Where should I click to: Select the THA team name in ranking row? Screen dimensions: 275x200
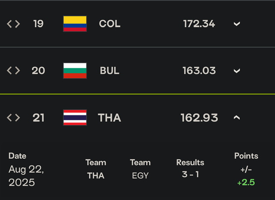point(110,117)
